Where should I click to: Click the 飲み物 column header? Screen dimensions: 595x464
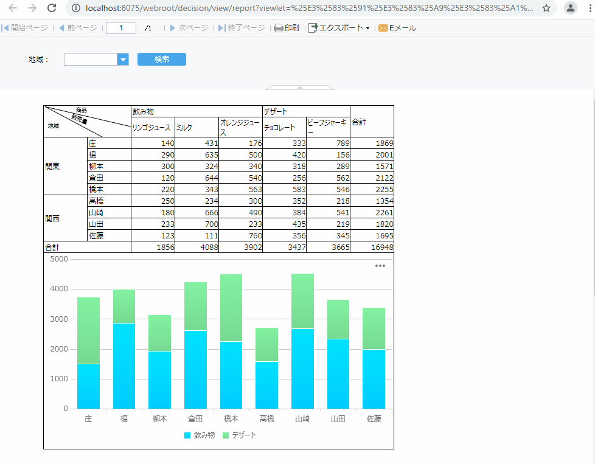click(197, 111)
